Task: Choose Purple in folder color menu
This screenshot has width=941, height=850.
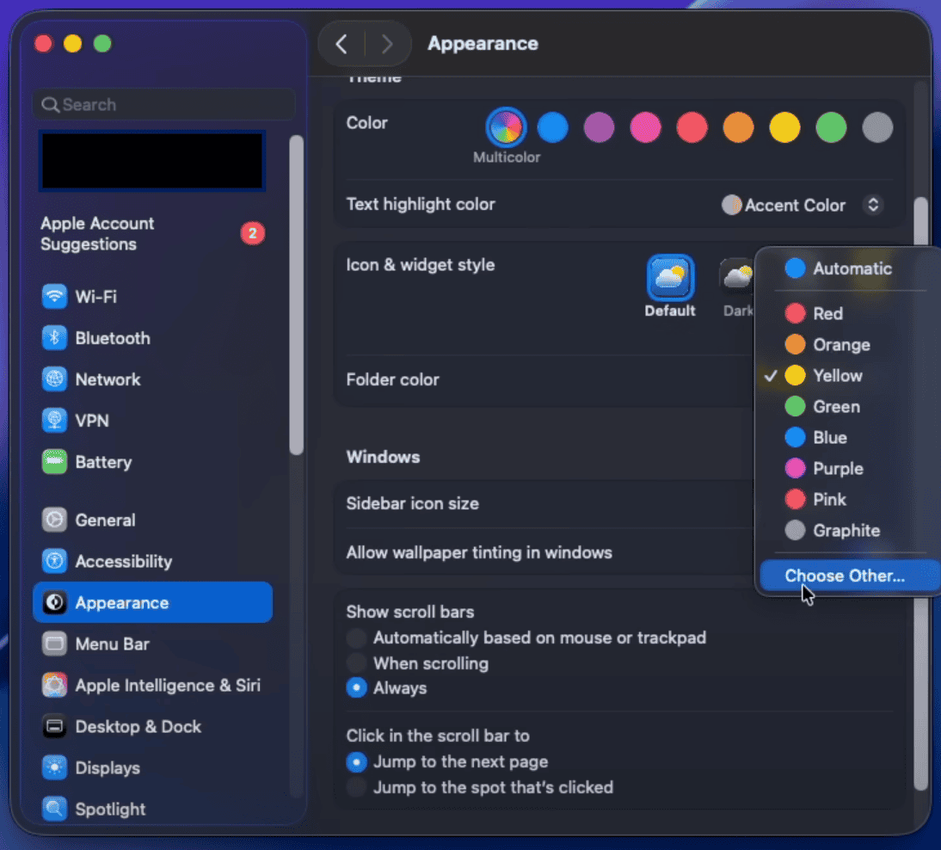Action: tap(849, 468)
